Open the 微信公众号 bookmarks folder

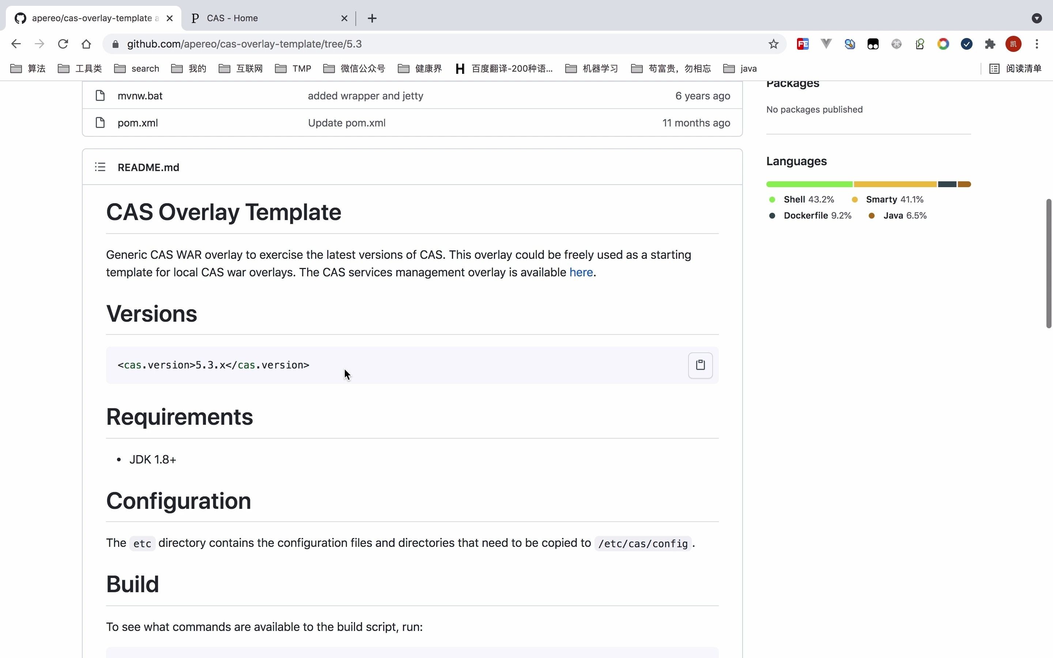pos(355,68)
